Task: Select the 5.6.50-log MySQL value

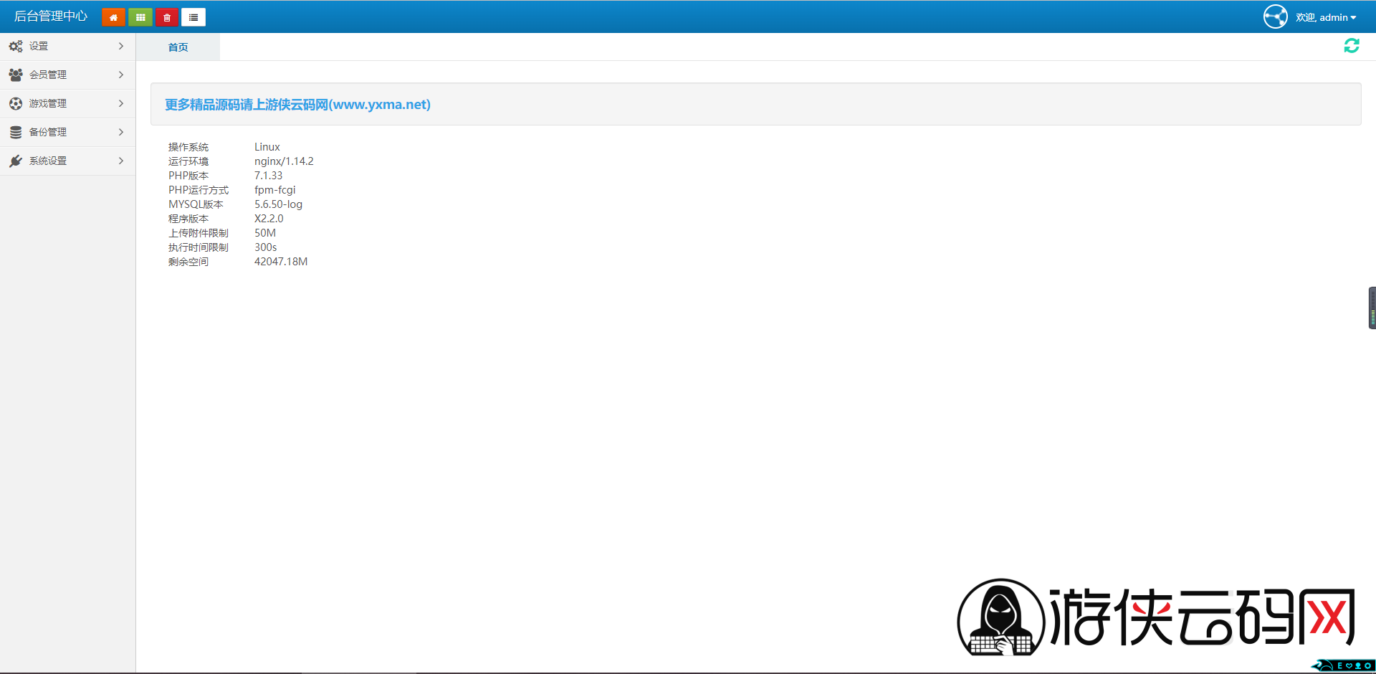Action: coord(278,204)
